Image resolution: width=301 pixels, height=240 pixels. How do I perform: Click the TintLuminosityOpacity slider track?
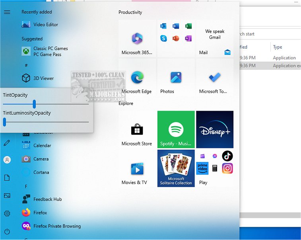coord(48,122)
